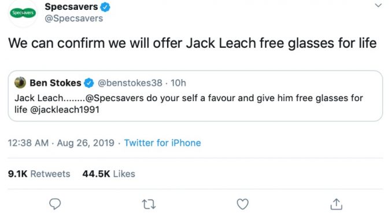Screen dimensions: 392x220
Task: Like the tweet with the heart icon
Action: (242, 204)
